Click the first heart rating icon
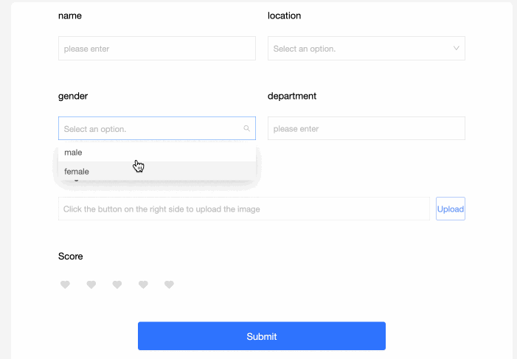Image resolution: width=517 pixels, height=359 pixels. 65,285
